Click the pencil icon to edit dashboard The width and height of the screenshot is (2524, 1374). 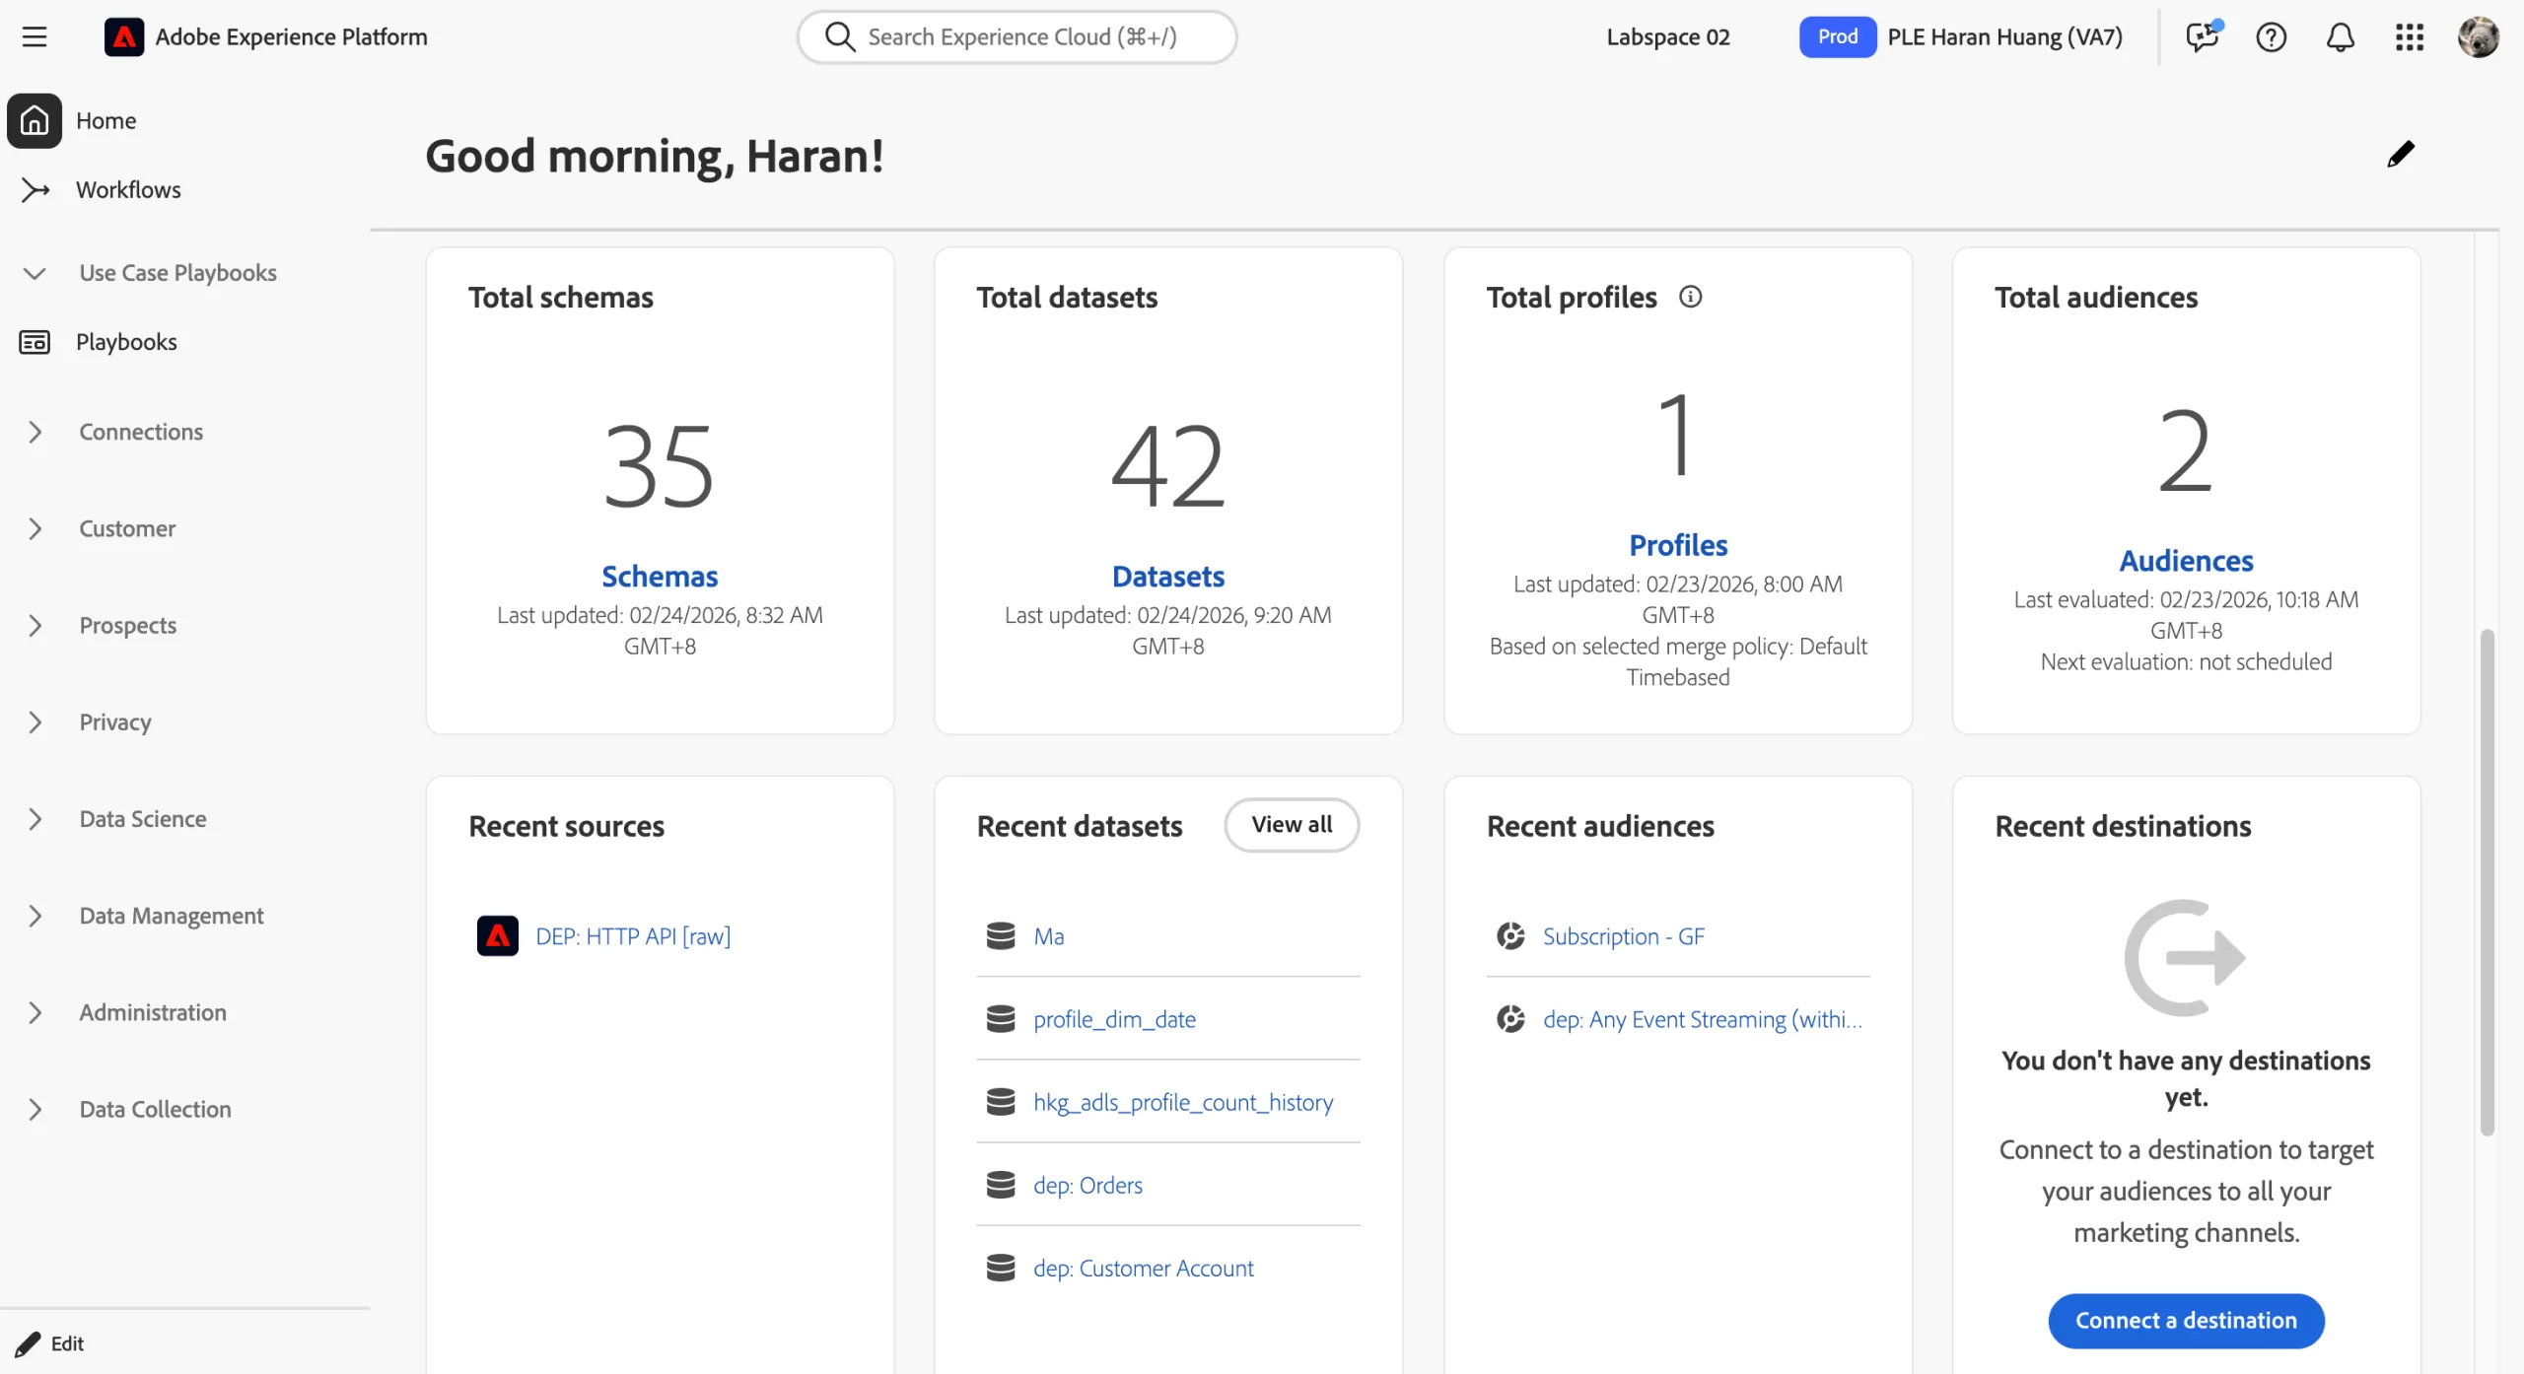(2400, 155)
